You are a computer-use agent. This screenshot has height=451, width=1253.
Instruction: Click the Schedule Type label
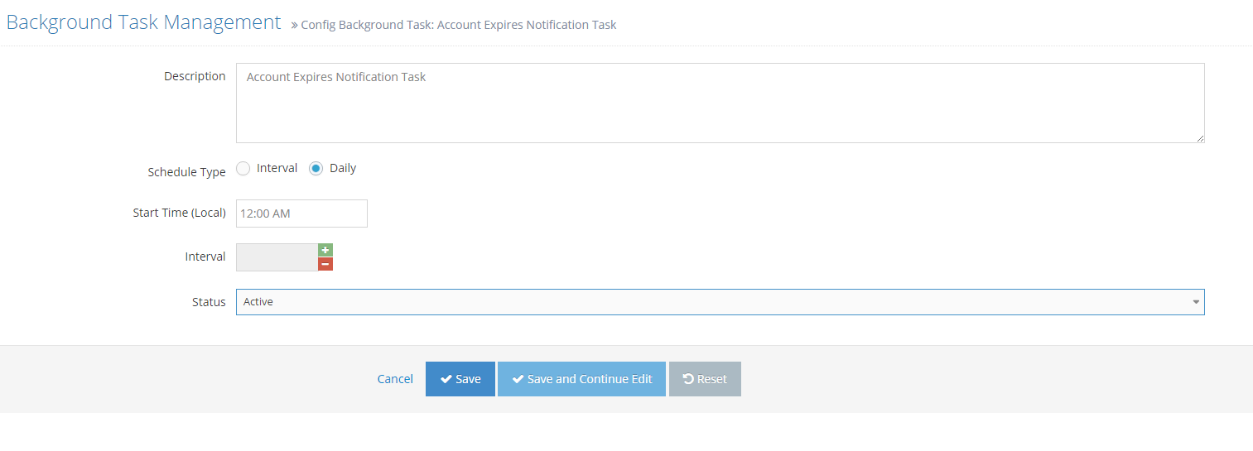pos(186,172)
